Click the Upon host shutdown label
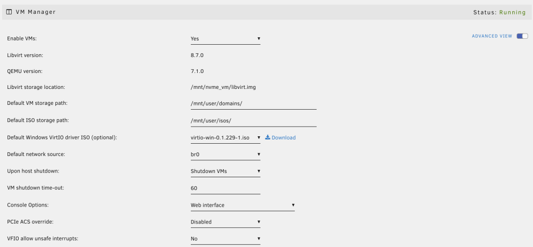The image size is (533, 247). pyautogui.click(x=33, y=171)
